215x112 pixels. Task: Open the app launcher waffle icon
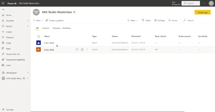[3, 3]
